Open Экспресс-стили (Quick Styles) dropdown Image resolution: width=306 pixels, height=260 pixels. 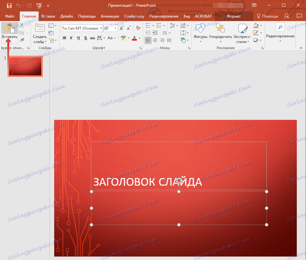pyautogui.click(x=243, y=33)
